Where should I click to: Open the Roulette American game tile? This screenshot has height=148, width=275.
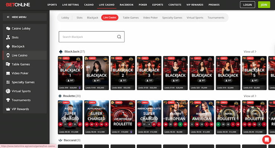(x=202, y=117)
